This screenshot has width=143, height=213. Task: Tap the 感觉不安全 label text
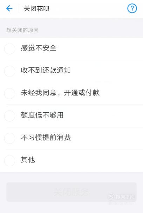coord(39,48)
